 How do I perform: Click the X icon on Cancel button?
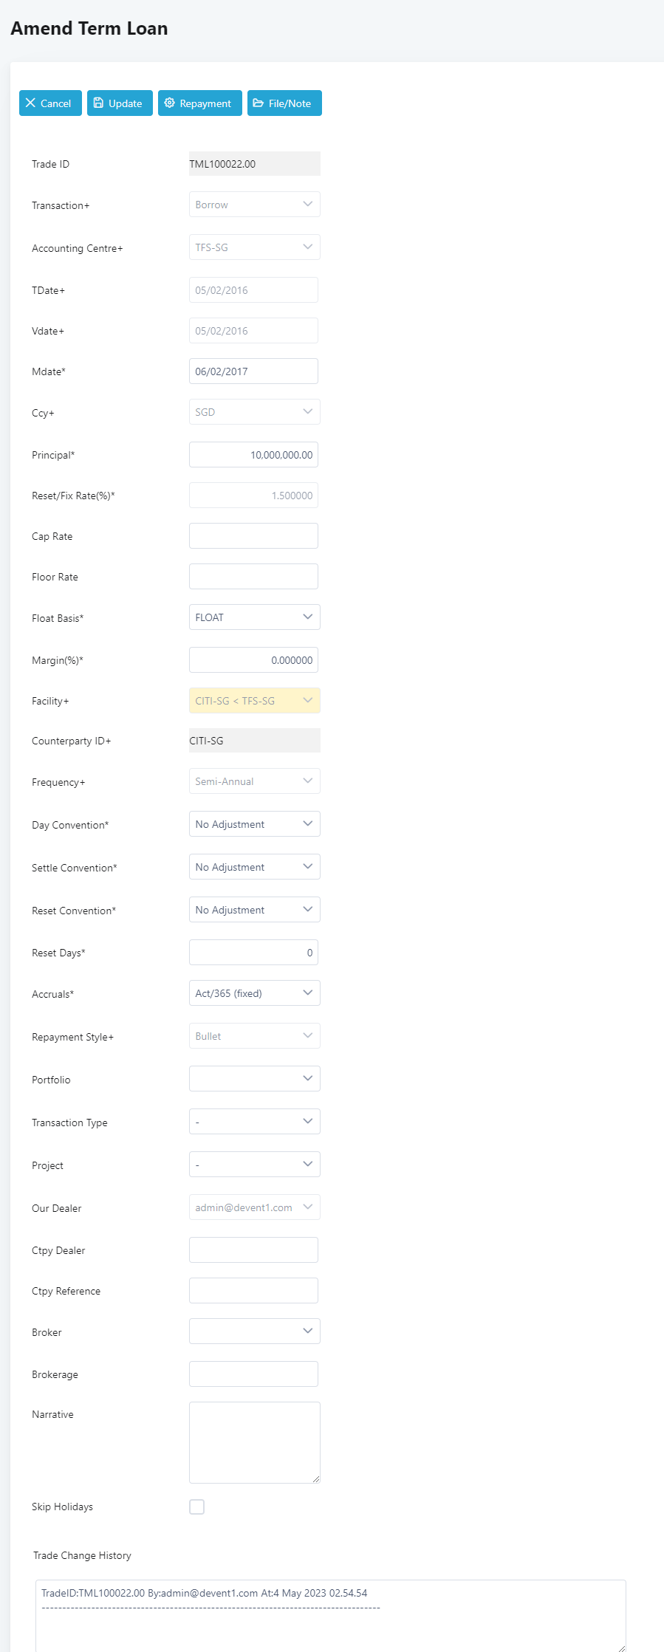(30, 103)
